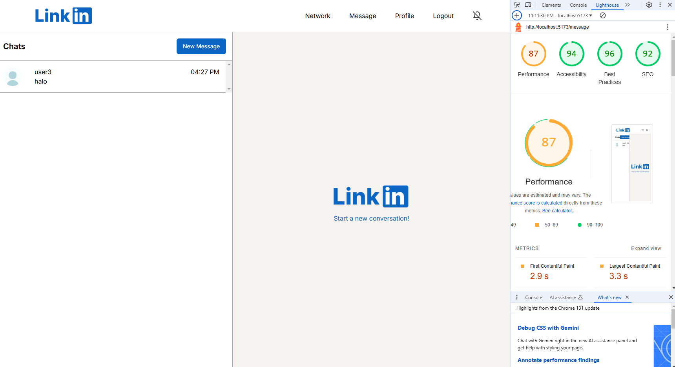Go to the Message page
Screen dimensions: 675x367
363,16
